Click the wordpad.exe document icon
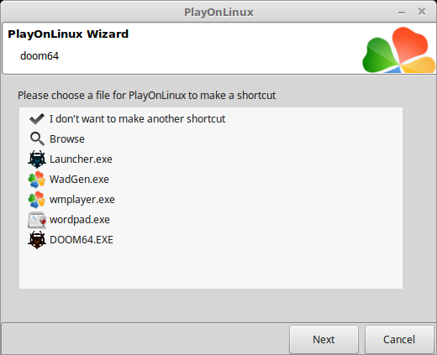The width and height of the screenshot is (437, 355). 37,220
